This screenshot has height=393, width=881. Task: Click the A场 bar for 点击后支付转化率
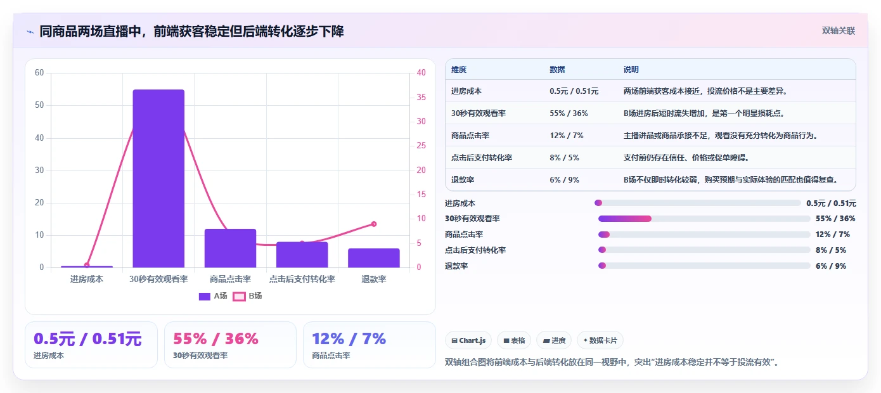pos(302,255)
